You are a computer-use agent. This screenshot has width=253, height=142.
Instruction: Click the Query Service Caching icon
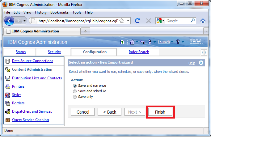click(8, 120)
